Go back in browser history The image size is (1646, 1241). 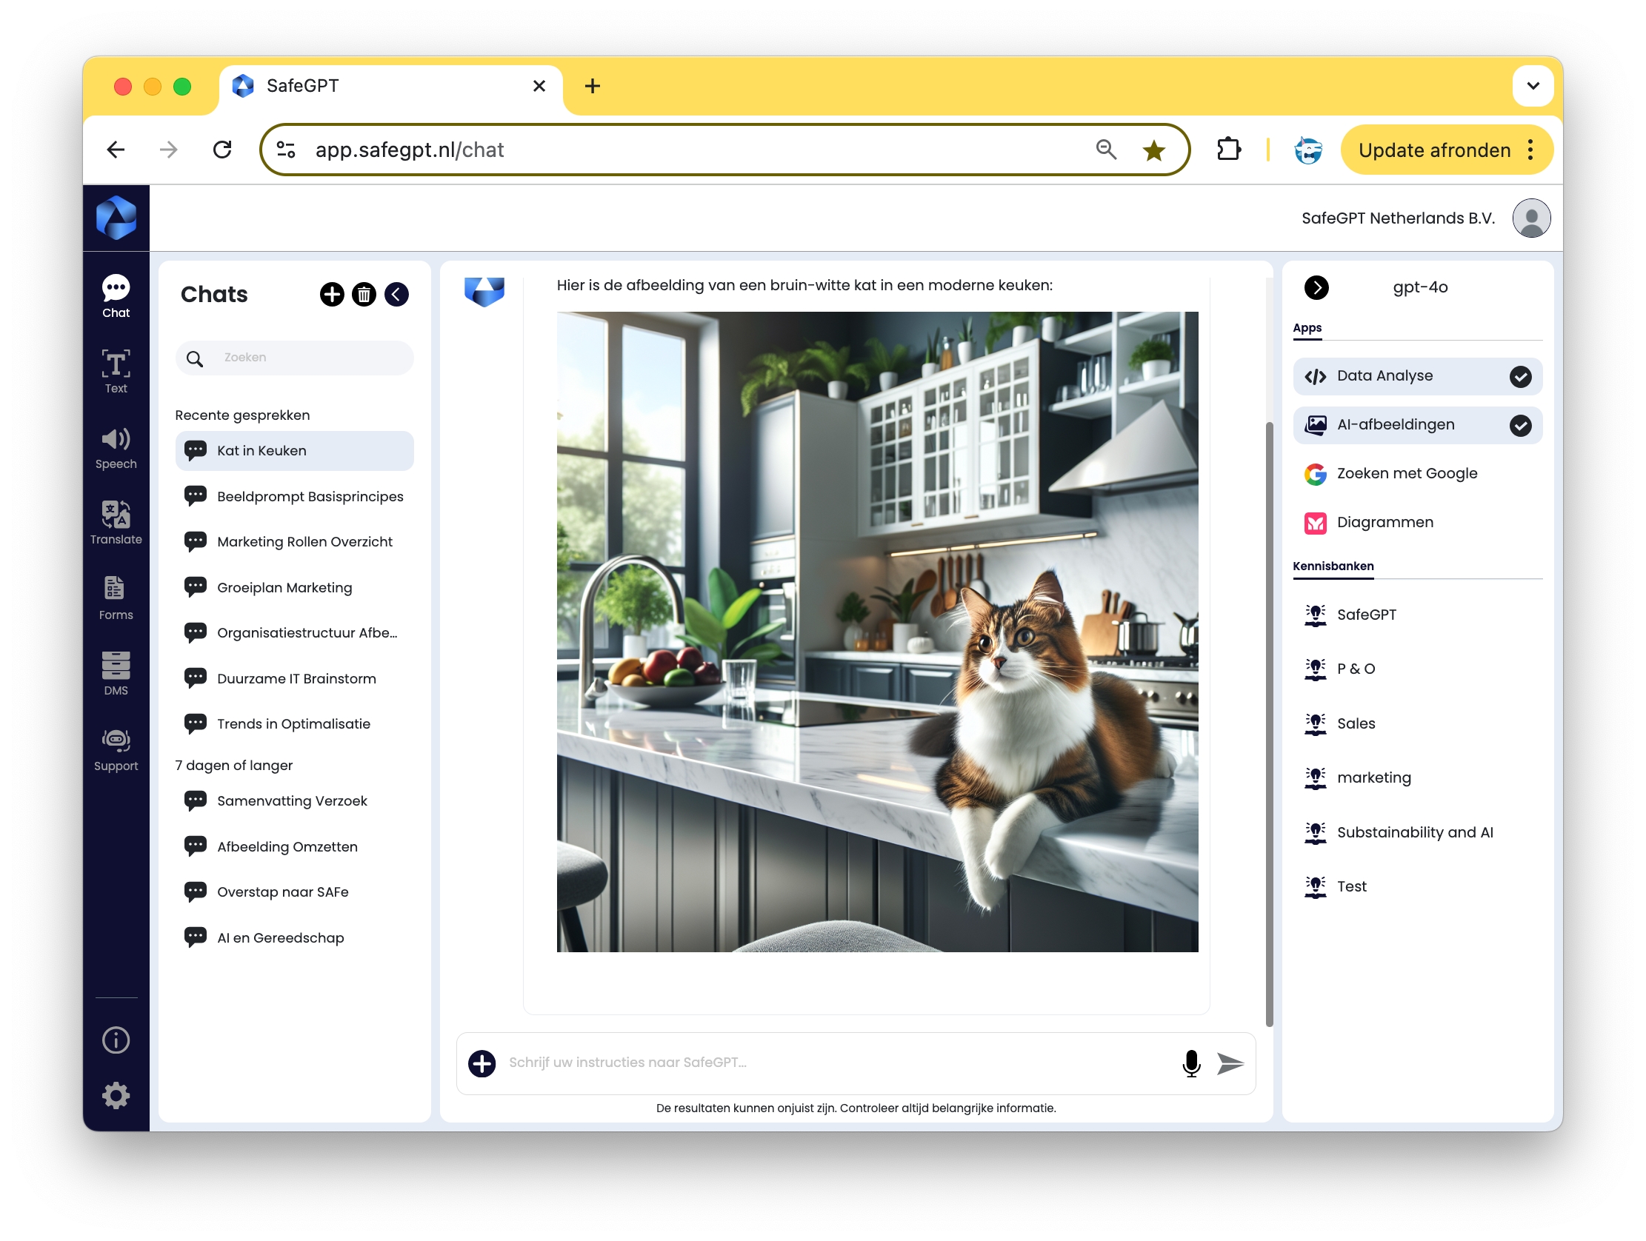(116, 150)
